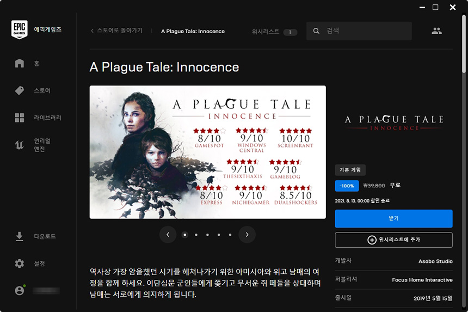Open the Library (라이브러리) grid icon
The width and height of the screenshot is (468, 312).
pyautogui.click(x=20, y=118)
